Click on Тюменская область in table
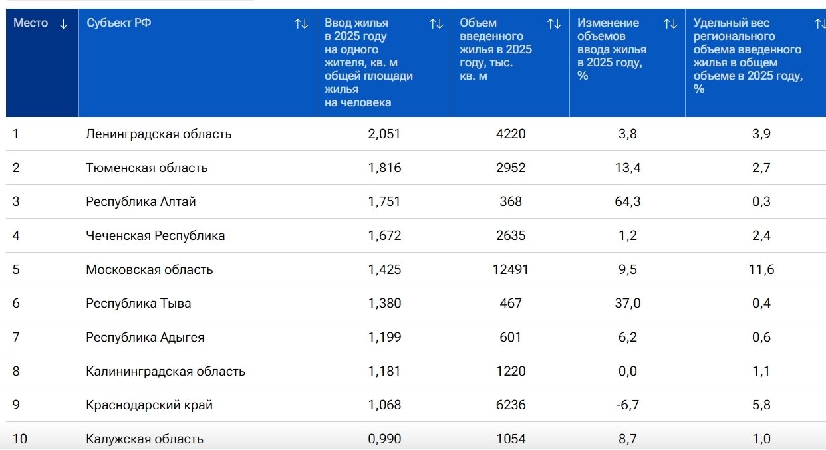Viewport: 826px width, 450px height. (x=147, y=168)
